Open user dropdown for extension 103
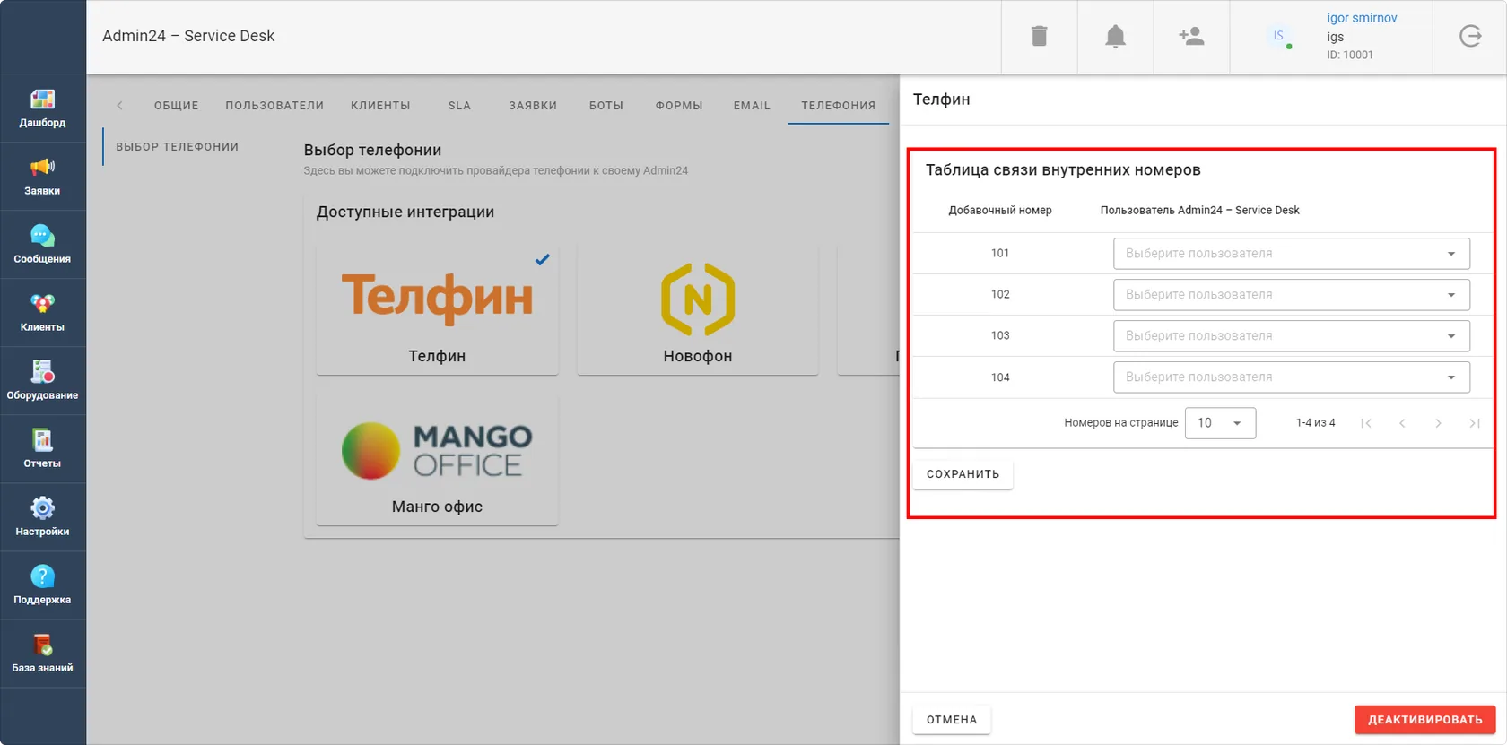Viewport: 1507px width, 745px height. click(1291, 336)
